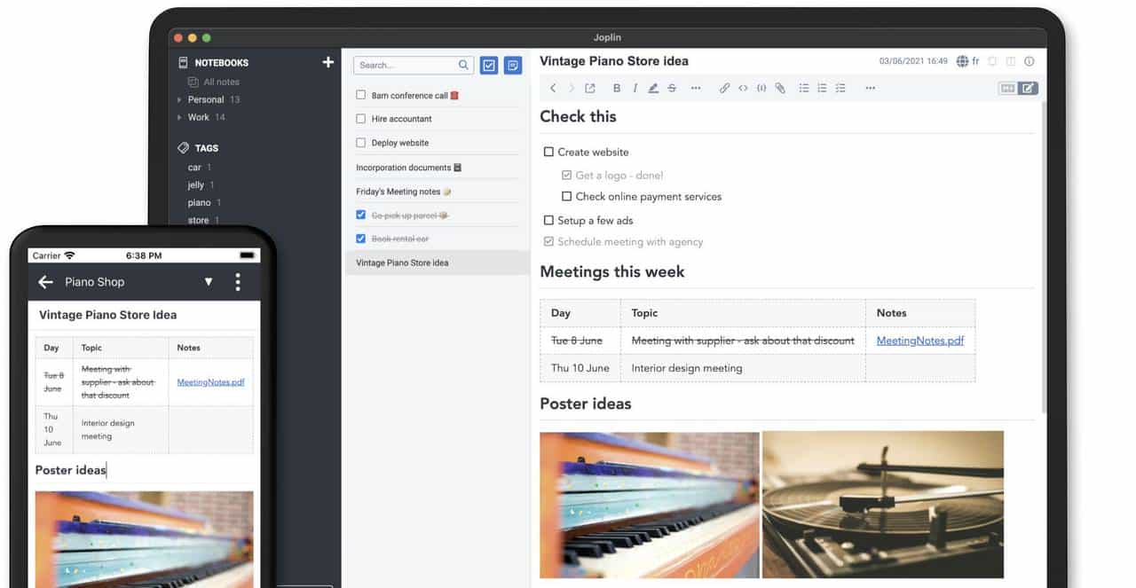Open the MeetingNotes.pdf link in desktop table
Image resolution: width=1136 pixels, height=588 pixels.
919,341
